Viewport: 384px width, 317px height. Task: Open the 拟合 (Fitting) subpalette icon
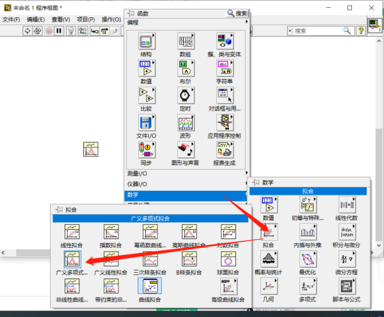point(269,232)
